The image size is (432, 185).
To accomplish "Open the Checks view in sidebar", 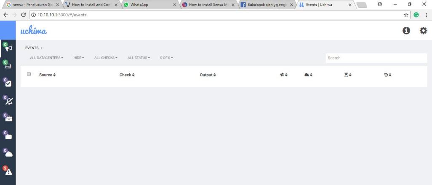I will click(x=8, y=84).
